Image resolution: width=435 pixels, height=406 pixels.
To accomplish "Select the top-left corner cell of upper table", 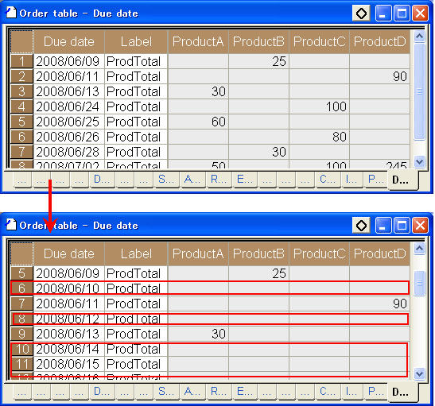I will [x=21, y=42].
